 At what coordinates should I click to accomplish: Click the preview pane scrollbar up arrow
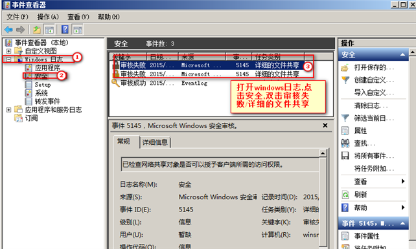323,153
